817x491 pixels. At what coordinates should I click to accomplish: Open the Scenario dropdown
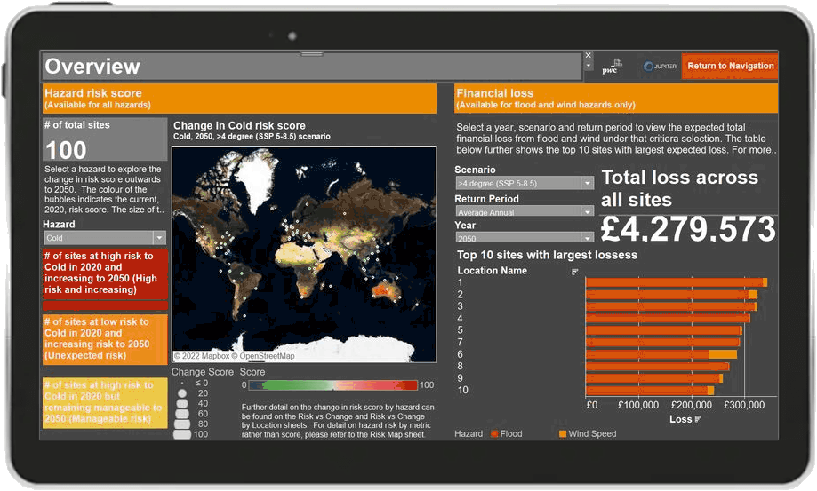pyautogui.click(x=586, y=183)
